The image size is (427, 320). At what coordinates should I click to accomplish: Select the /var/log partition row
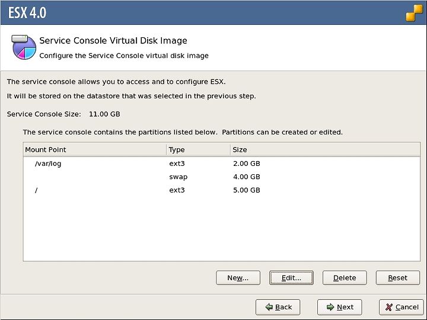222,164
